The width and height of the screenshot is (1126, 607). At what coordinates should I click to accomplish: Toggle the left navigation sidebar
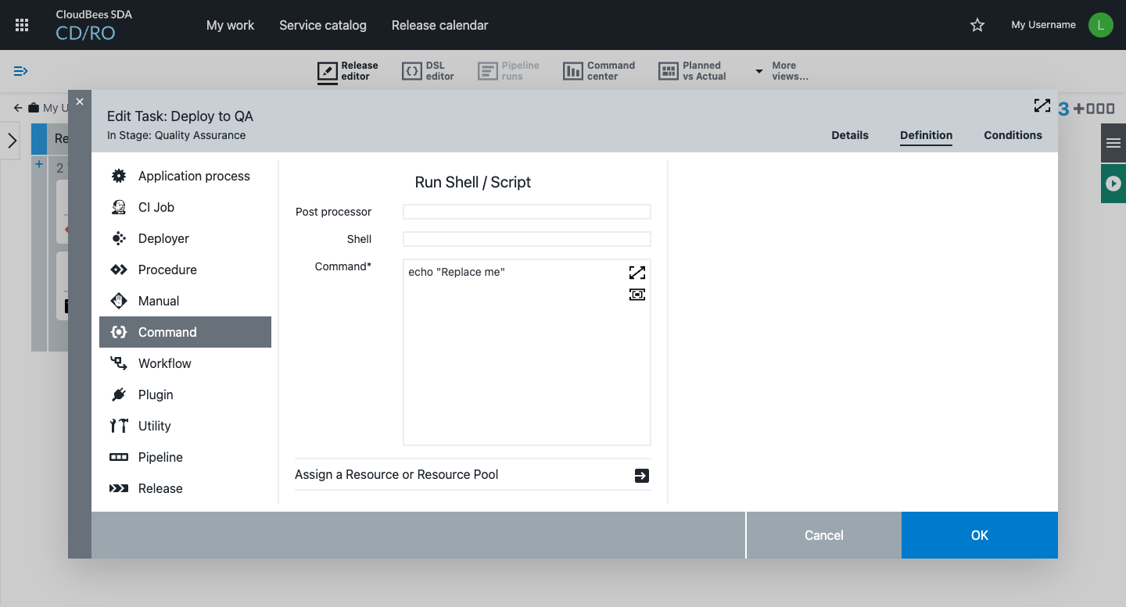pyautogui.click(x=21, y=71)
